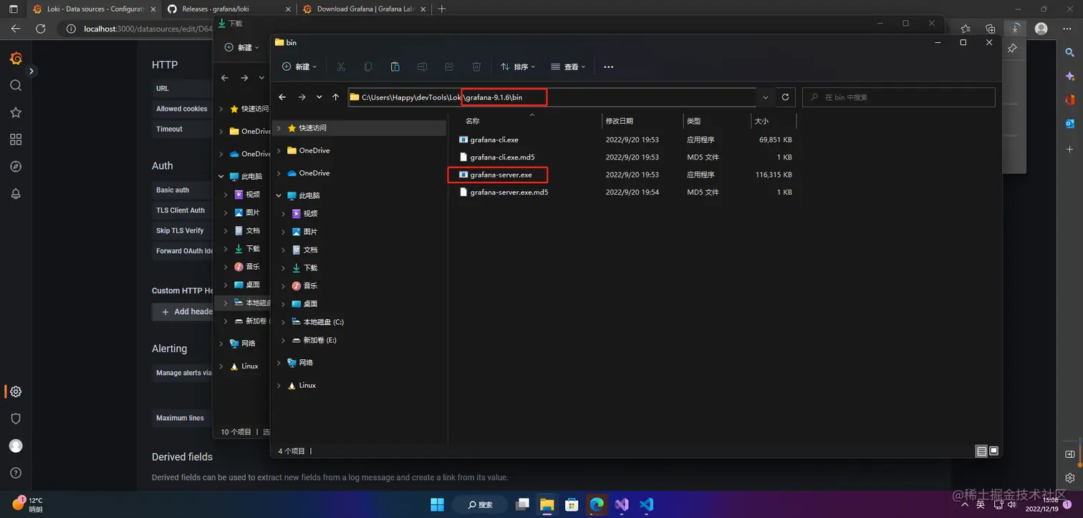Image resolution: width=1083 pixels, height=518 pixels.
Task: Open the 排序 sort dropdown
Action: (x=518, y=67)
